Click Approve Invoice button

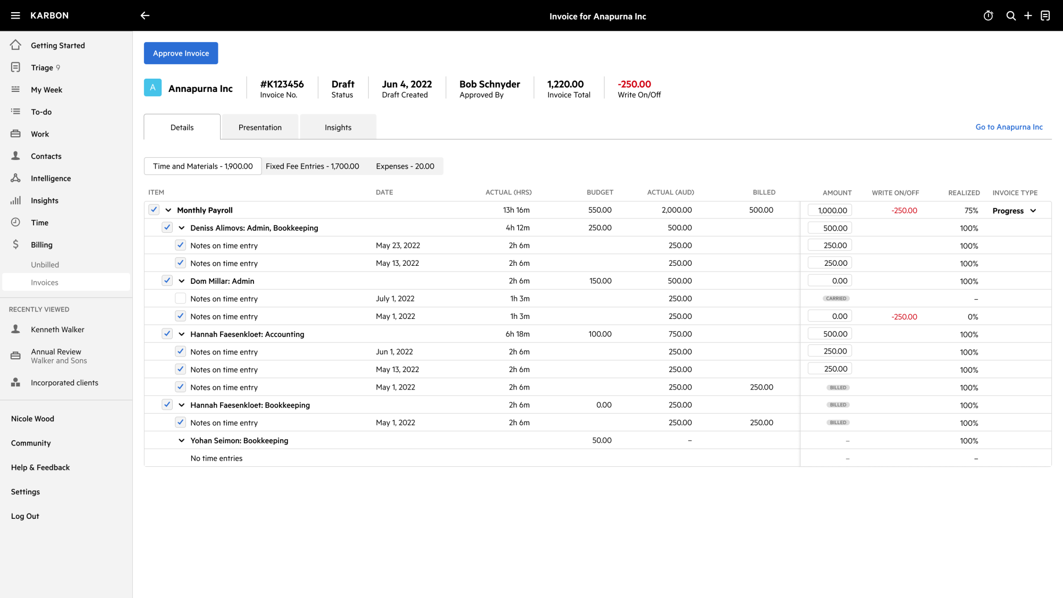(x=180, y=53)
